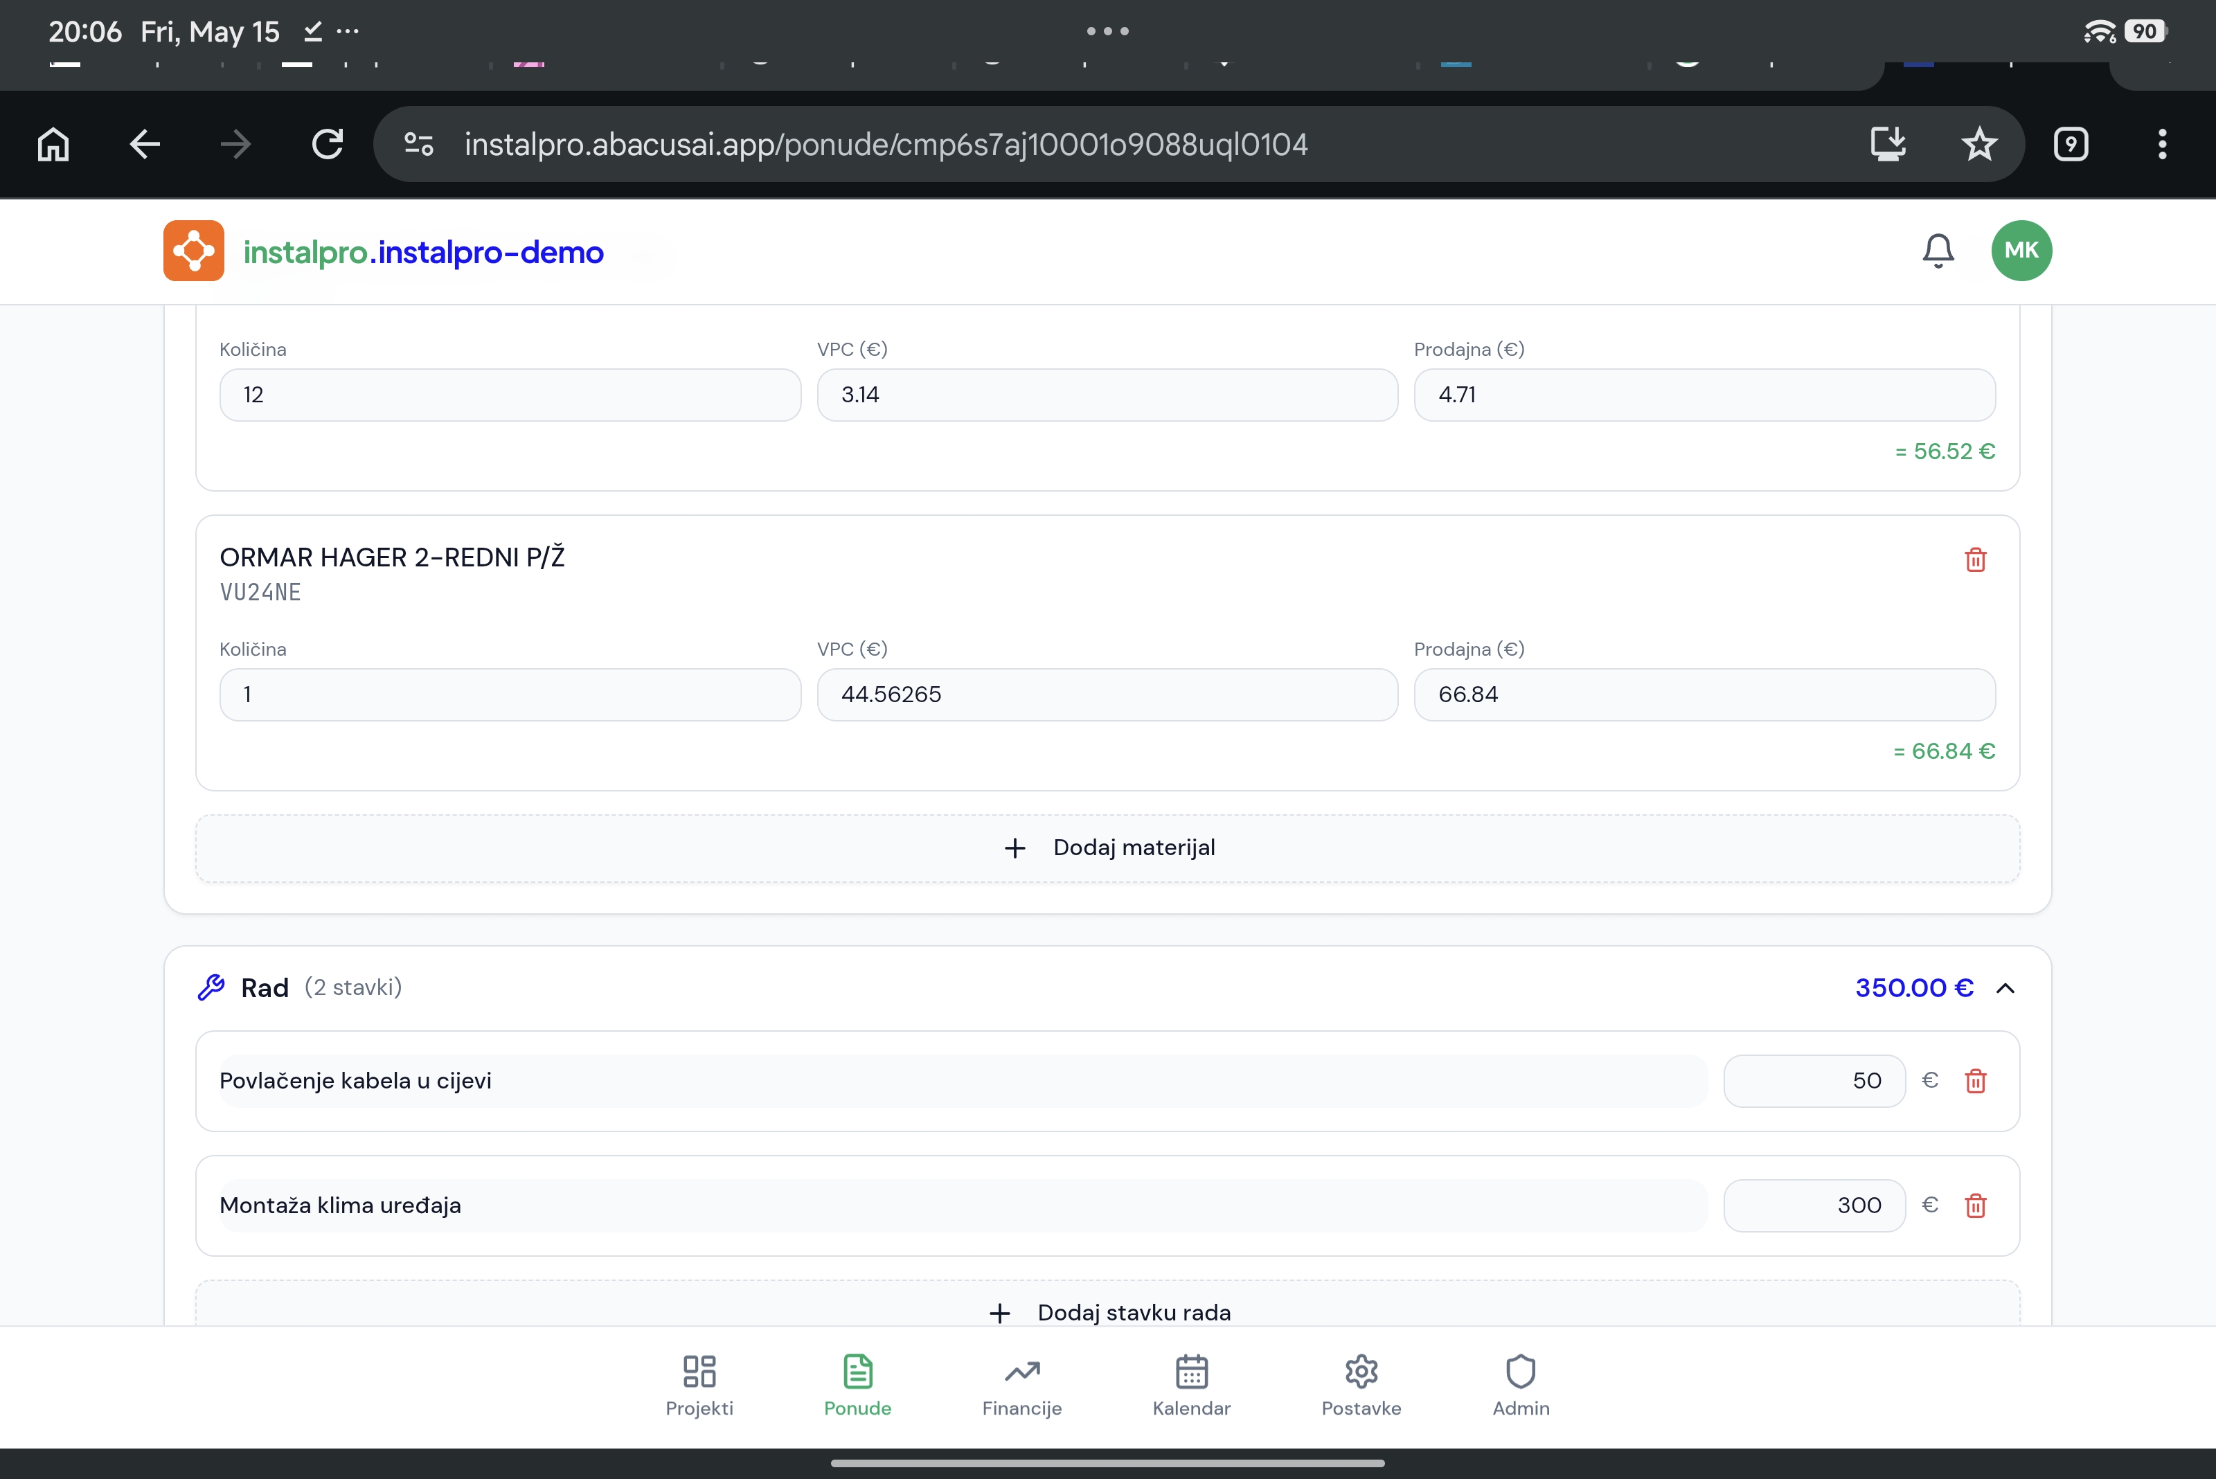Edit the Količina field with value 12

pyautogui.click(x=510, y=395)
